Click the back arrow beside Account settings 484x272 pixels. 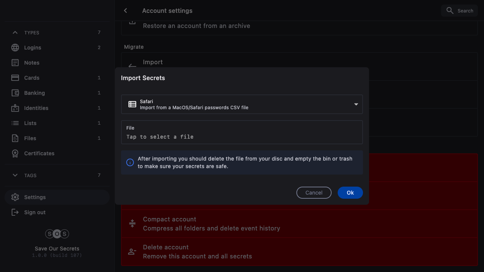tap(126, 11)
